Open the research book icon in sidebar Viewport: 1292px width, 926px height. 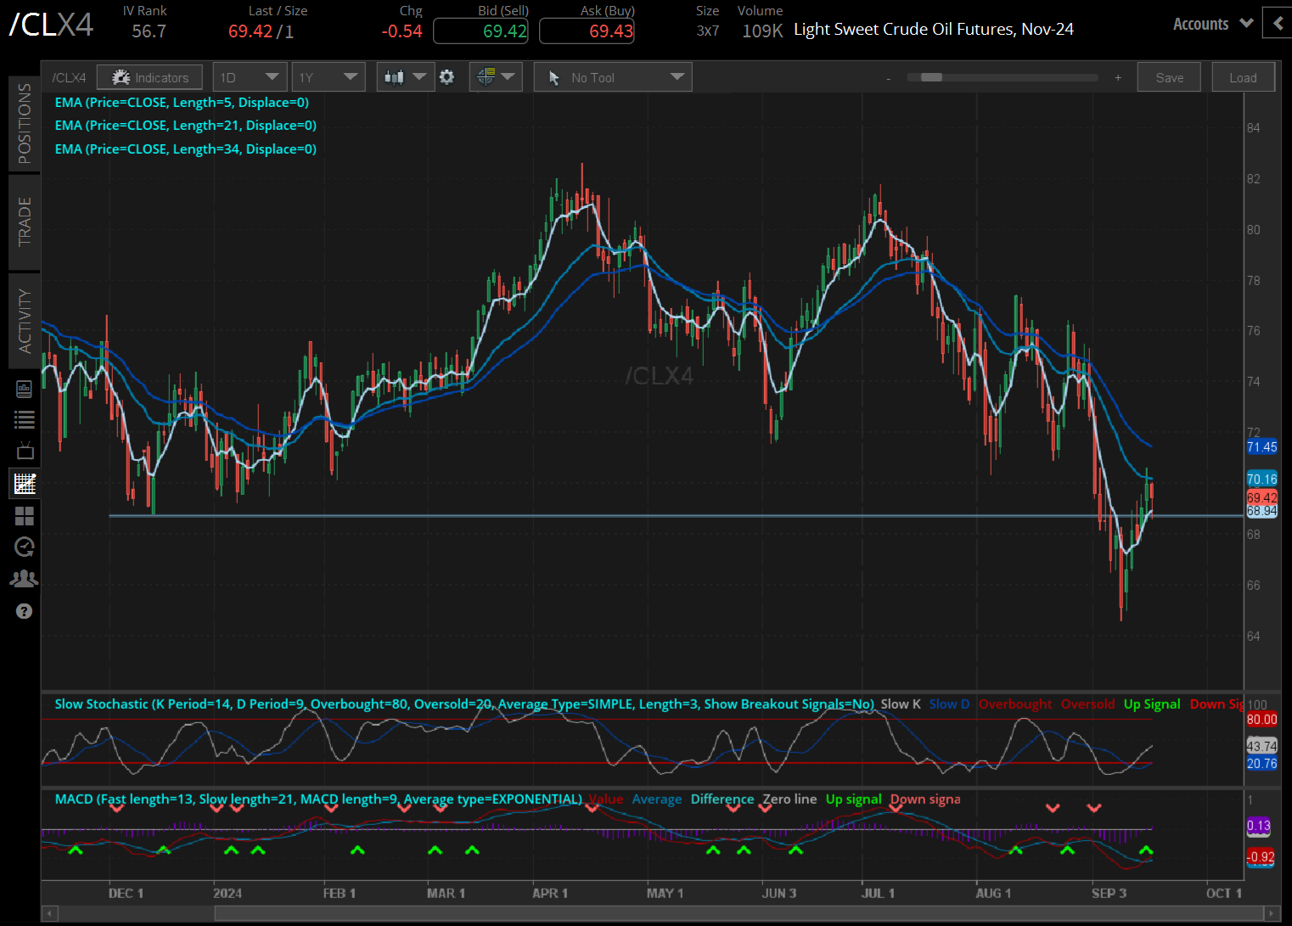25,389
